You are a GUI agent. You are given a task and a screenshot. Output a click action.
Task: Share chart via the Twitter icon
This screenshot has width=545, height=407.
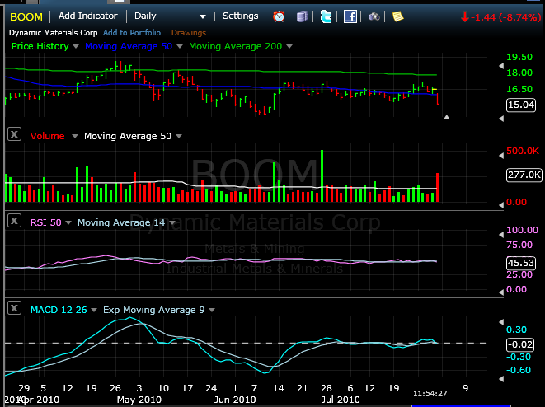tap(327, 16)
